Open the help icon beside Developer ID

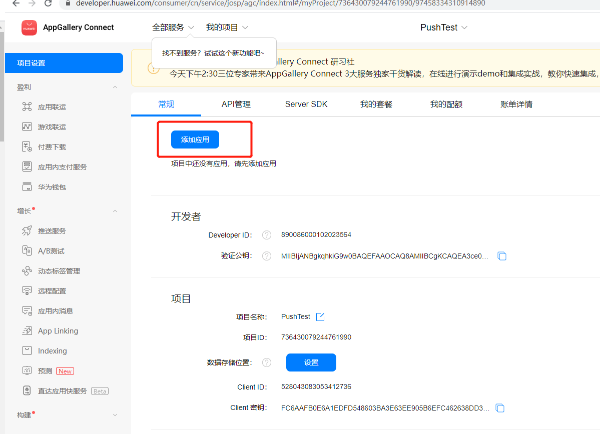[267, 235]
